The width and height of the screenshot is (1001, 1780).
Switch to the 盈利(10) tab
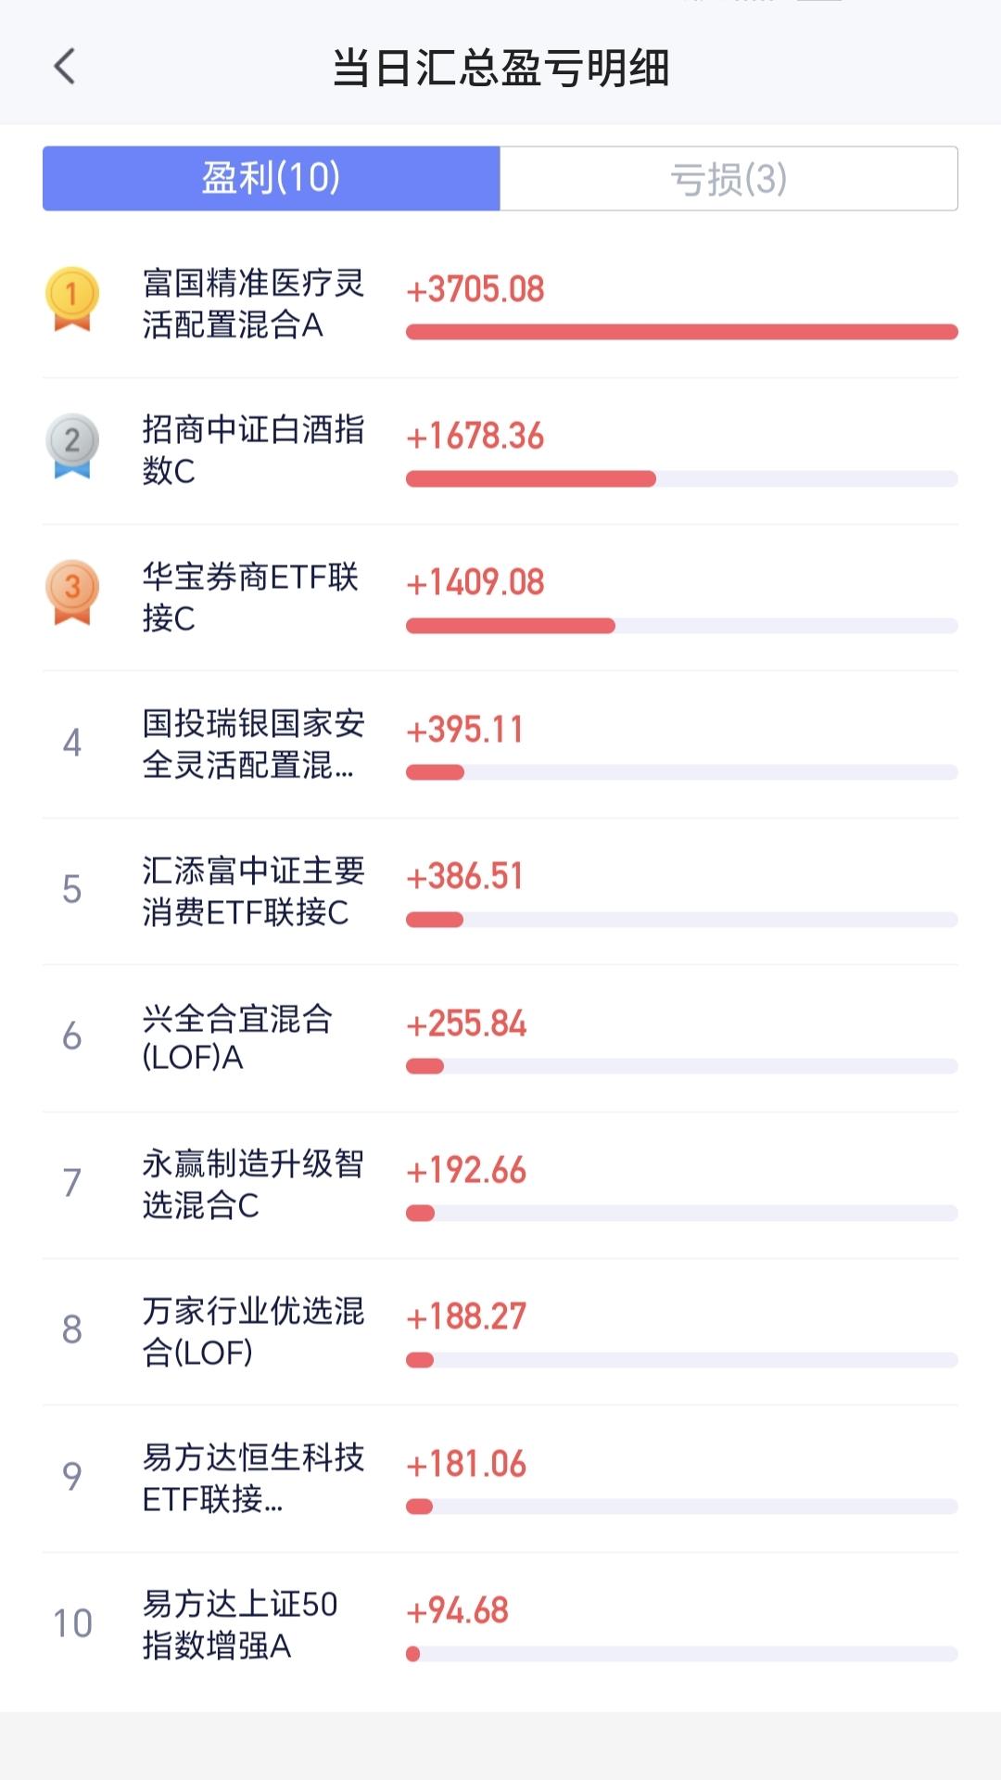tap(272, 178)
